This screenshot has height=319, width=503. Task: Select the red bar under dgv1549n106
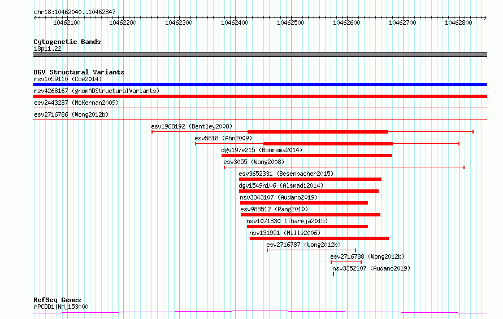[309, 191]
